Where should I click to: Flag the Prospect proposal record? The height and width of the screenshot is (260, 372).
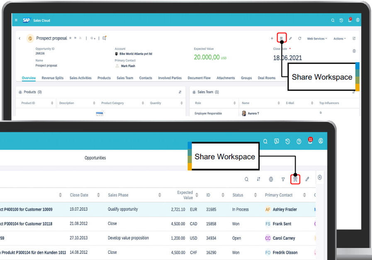click(x=75, y=38)
